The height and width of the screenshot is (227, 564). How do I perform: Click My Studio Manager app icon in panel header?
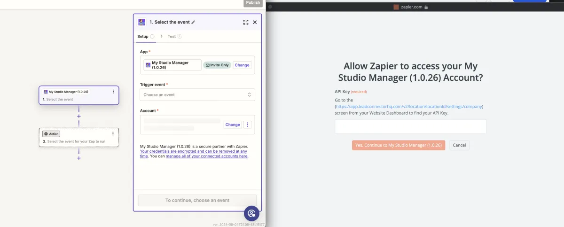point(141,22)
